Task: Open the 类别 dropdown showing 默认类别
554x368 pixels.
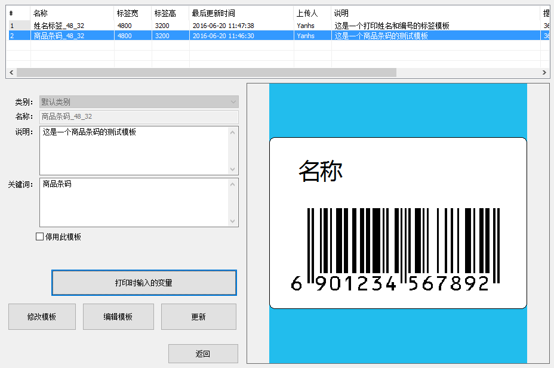Action: click(139, 102)
